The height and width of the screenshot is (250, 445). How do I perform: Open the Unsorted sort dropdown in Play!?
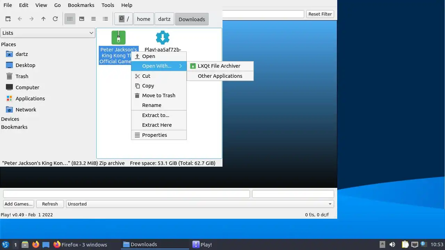coord(200,204)
